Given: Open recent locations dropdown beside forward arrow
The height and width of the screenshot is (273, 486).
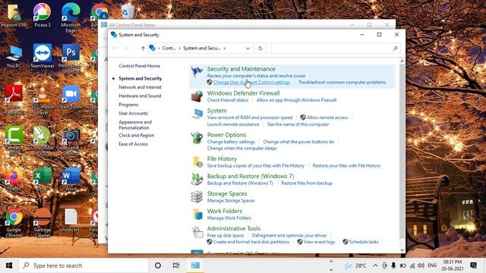Looking at the screenshot, I should click(135, 49).
